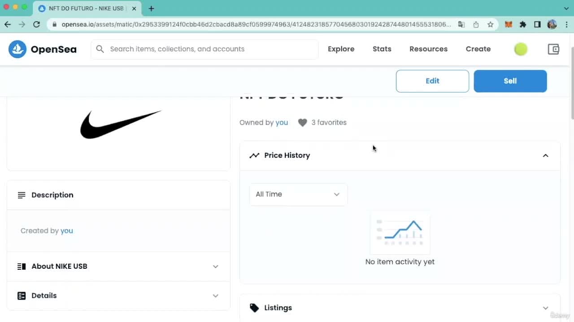Viewport: 574px width, 322px height.
Task: Click the price chart placeholder graphic
Action: 400,233
